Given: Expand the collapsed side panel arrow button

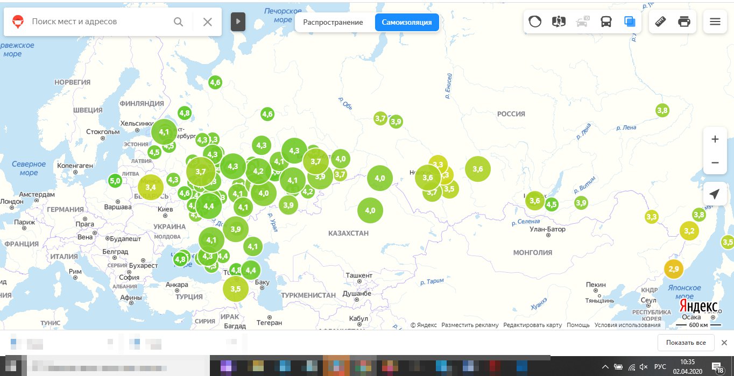Looking at the screenshot, I should 238,22.
